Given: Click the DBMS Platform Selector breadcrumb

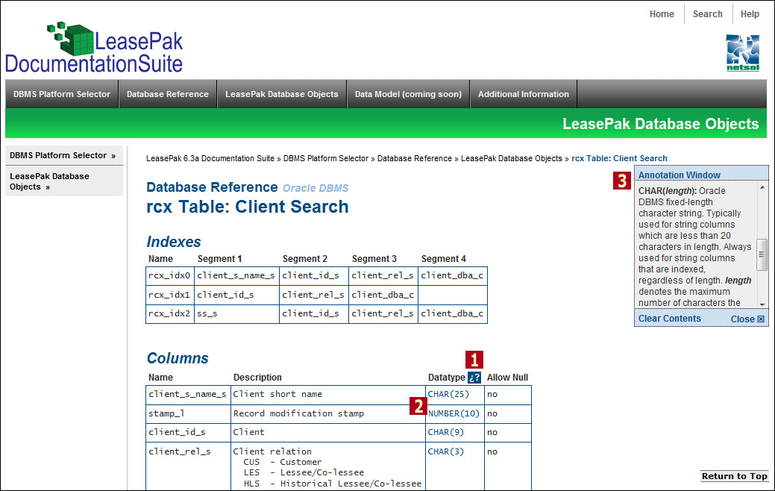Looking at the screenshot, I should [326, 158].
